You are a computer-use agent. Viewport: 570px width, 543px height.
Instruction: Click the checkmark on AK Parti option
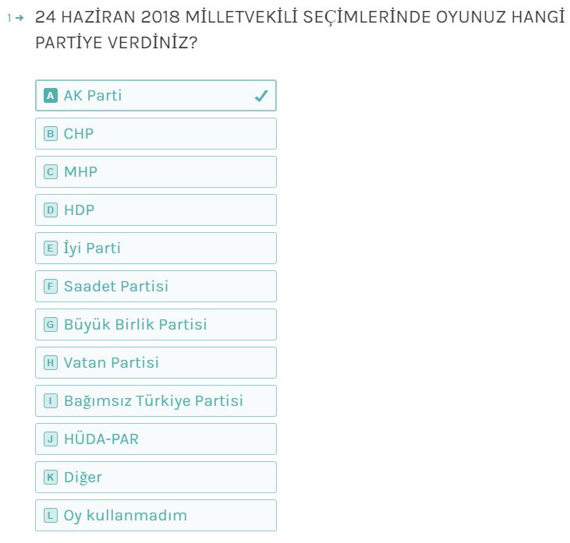(x=261, y=96)
